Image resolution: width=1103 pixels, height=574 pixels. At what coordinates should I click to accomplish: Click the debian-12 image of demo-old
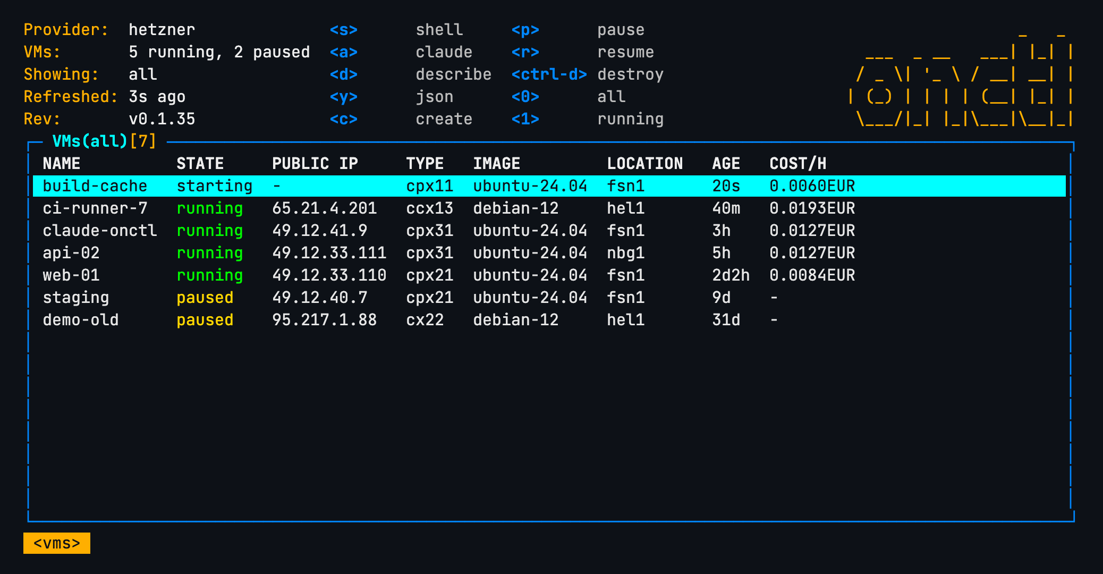point(515,320)
